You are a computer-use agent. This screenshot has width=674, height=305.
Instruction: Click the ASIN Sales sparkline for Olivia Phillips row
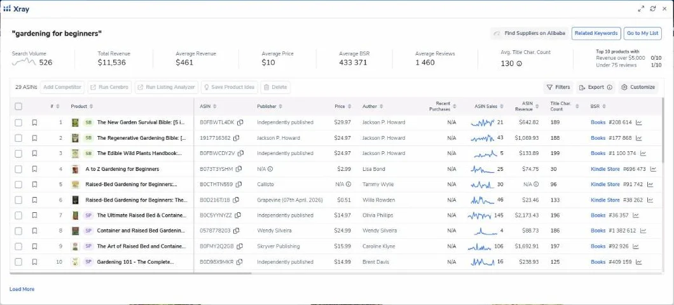click(x=479, y=215)
